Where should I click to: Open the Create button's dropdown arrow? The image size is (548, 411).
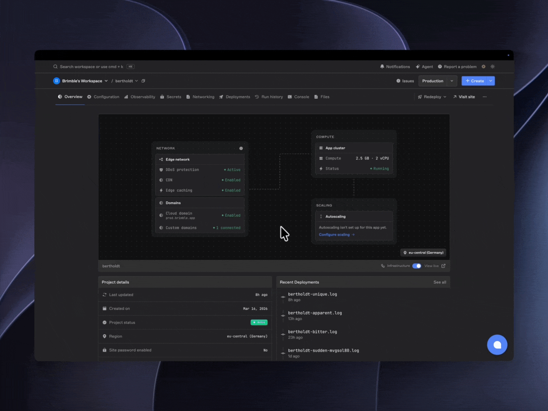pos(491,81)
